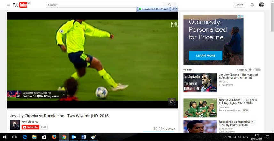
Task: Click the gooal kora channel name
Action: pos(224,107)
